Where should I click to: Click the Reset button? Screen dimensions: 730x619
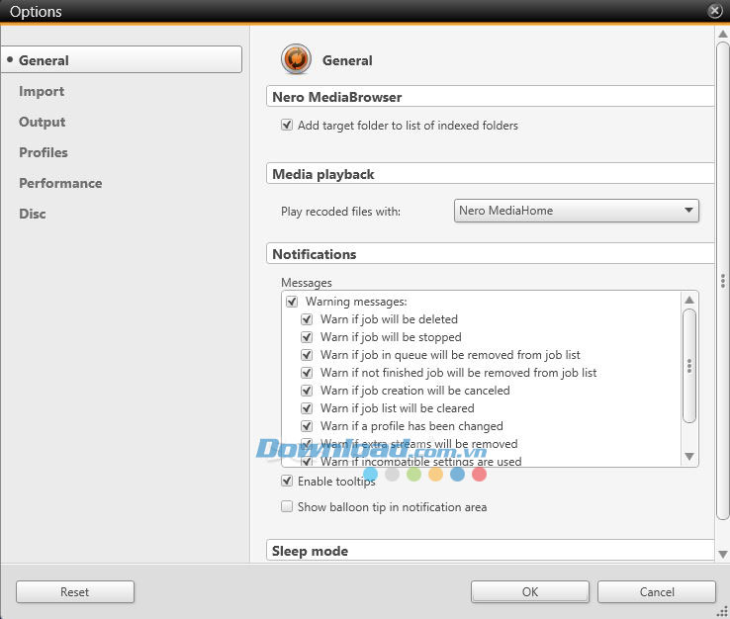point(75,592)
